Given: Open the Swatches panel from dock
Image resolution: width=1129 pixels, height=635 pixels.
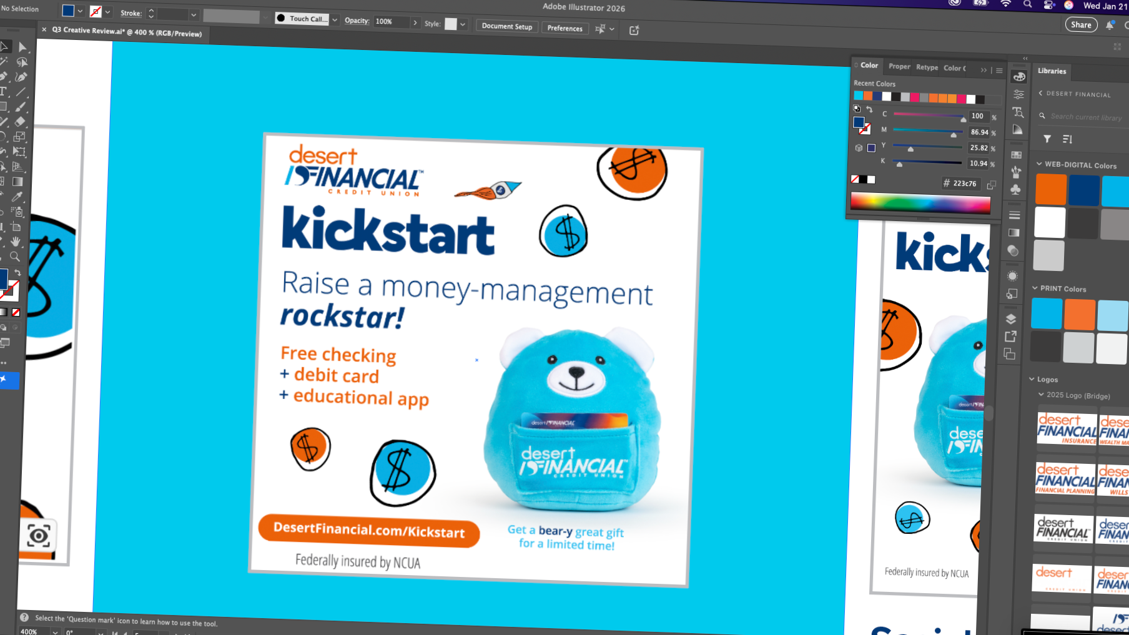Looking at the screenshot, I should pos(1017,155).
